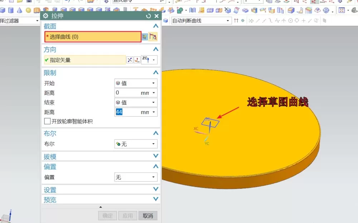This screenshot has width=358, height=223.
Task: Click the 应用 button
Action: pos(128,216)
